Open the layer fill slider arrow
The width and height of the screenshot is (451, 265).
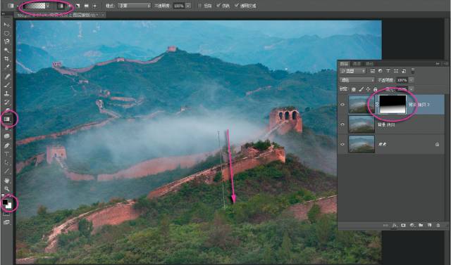(x=411, y=89)
